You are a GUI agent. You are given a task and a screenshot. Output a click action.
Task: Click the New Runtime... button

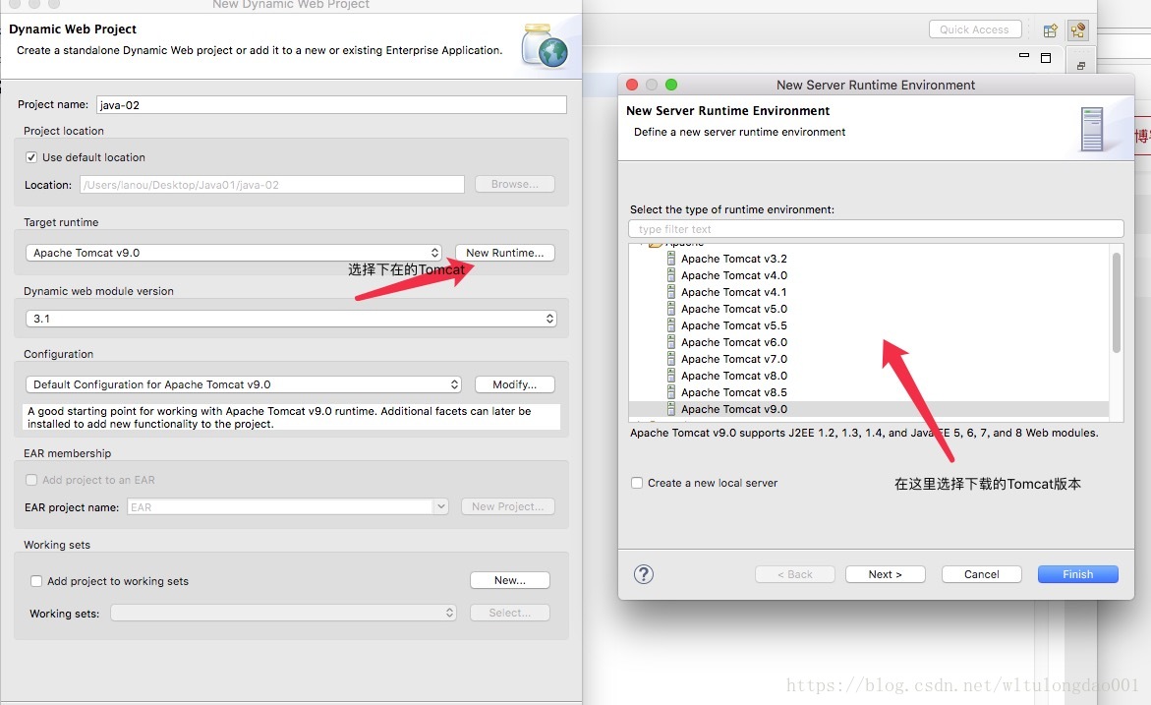coord(505,253)
